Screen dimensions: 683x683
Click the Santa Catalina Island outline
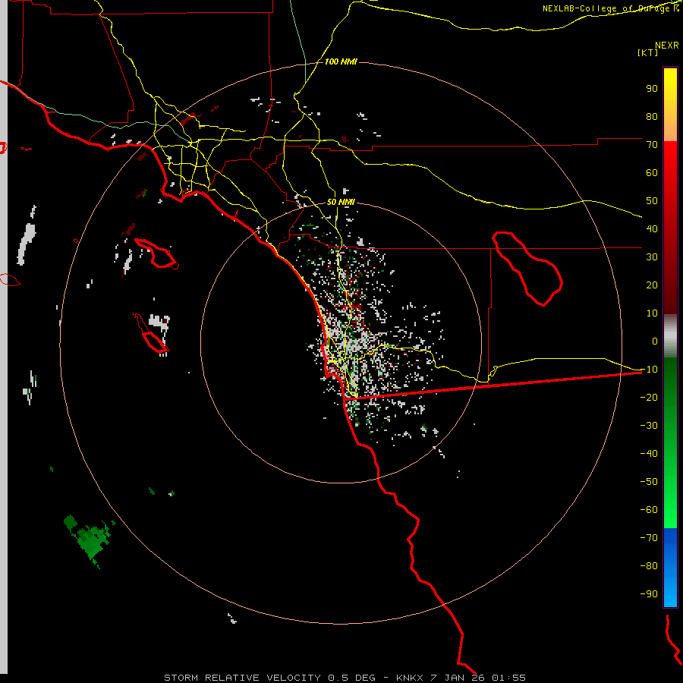(156, 253)
